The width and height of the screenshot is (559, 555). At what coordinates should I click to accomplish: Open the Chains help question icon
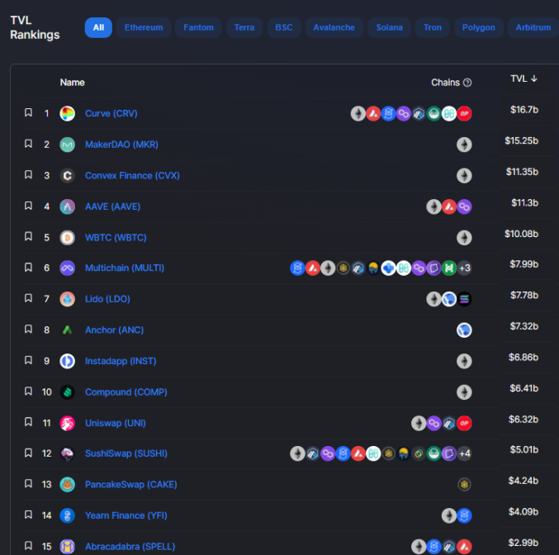[x=467, y=83]
